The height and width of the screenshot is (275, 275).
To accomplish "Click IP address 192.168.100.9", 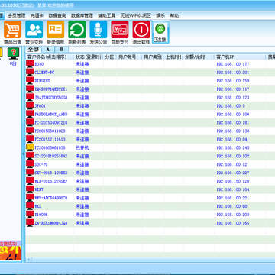I will click(x=231, y=106).
